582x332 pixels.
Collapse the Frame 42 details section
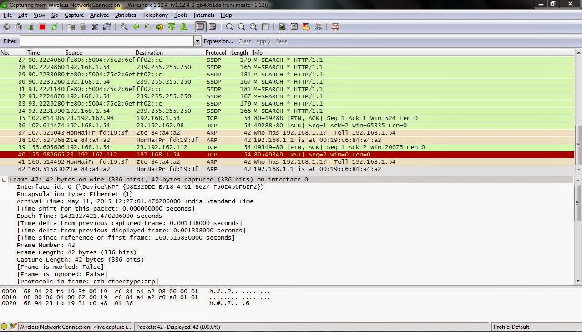click(x=4, y=179)
